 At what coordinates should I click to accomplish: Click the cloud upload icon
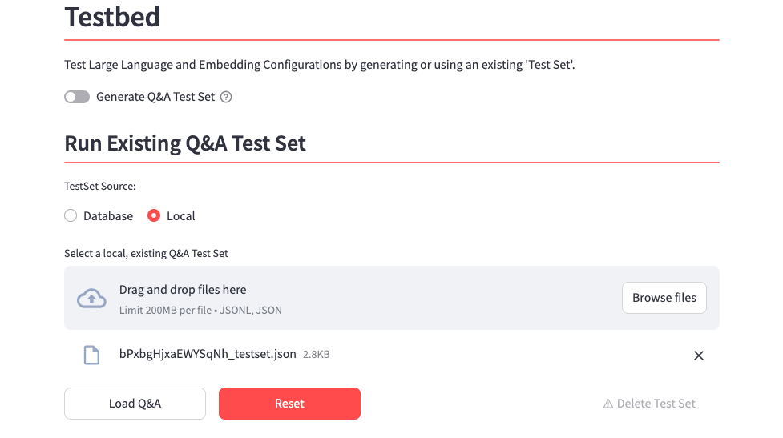pyautogui.click(x=91, y=299)
